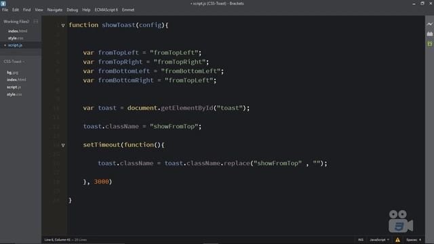Select index.html in Working Files

18,31
